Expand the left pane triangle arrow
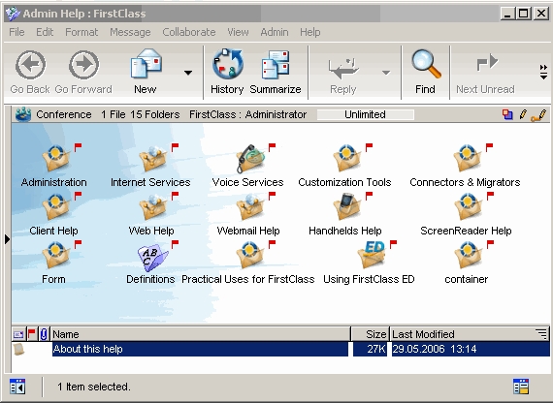Viewport: 553px width, 403px height. [x=8, y=239]
